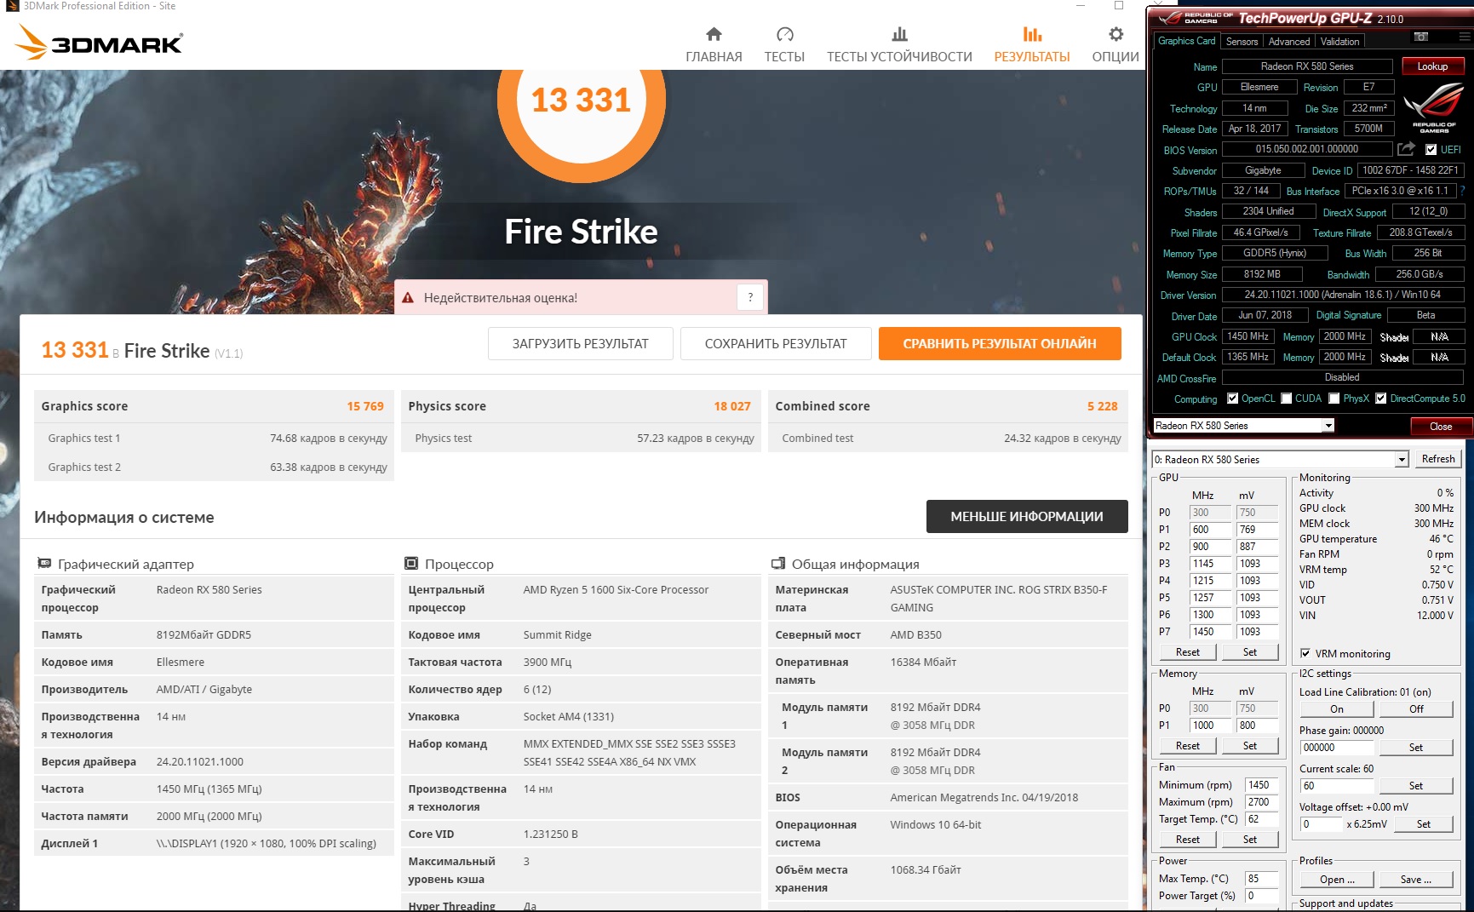This screenshot has height=912, width=1474.
Task: Click the GPU P1 MHz field showing 600
Action: [1211, 530]
